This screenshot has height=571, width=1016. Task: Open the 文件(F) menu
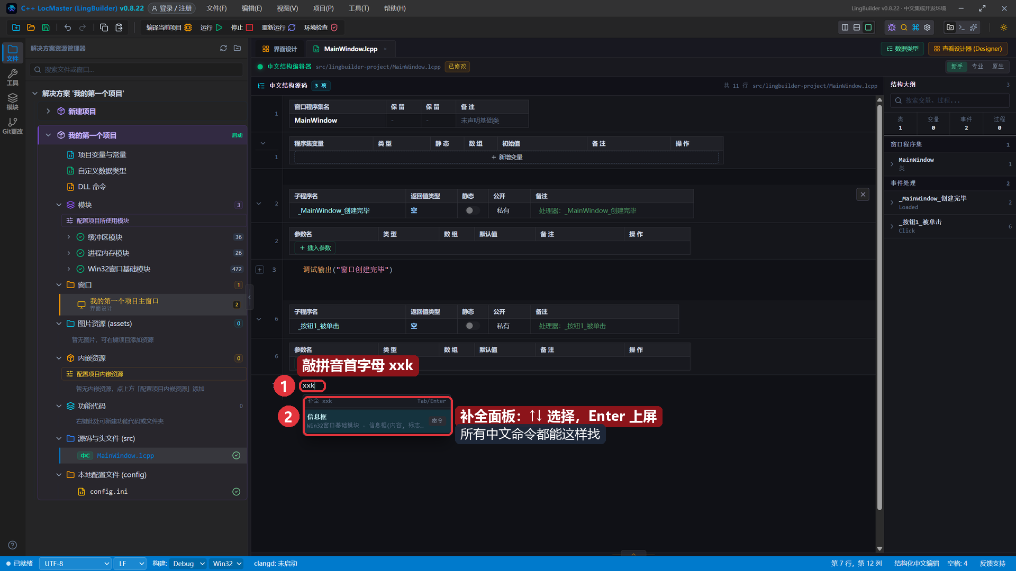pos(216,8)
